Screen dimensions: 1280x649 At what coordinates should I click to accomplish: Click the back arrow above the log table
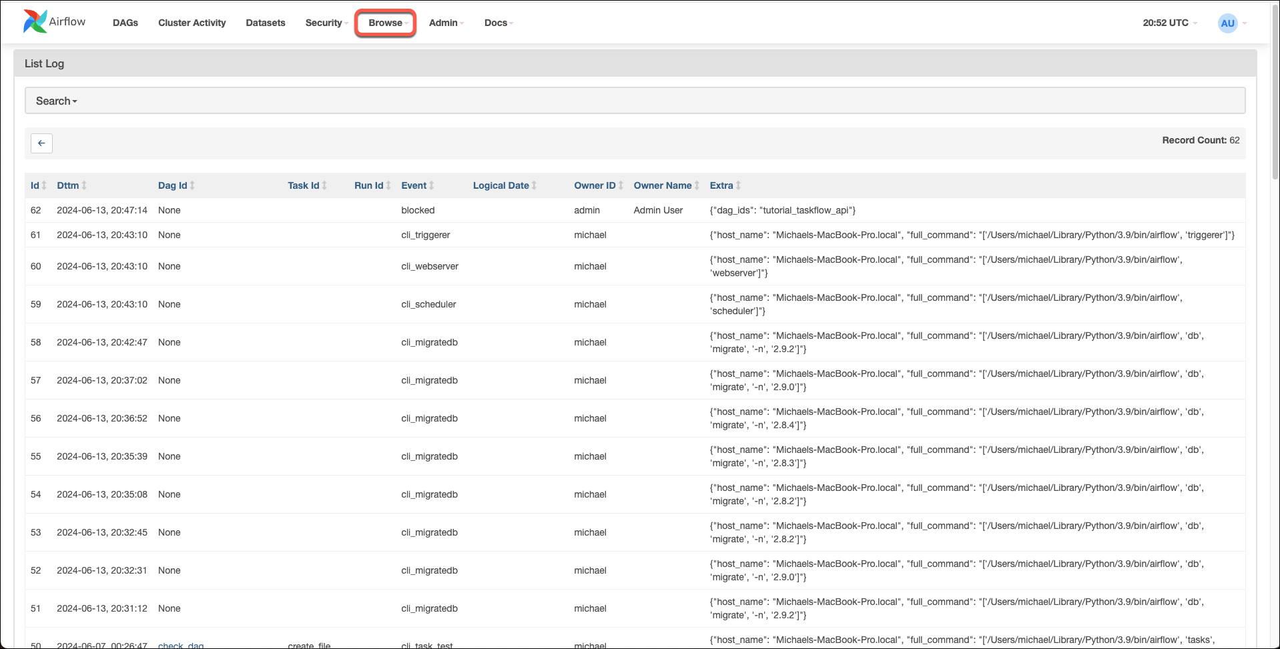click(x=41, y=143)
